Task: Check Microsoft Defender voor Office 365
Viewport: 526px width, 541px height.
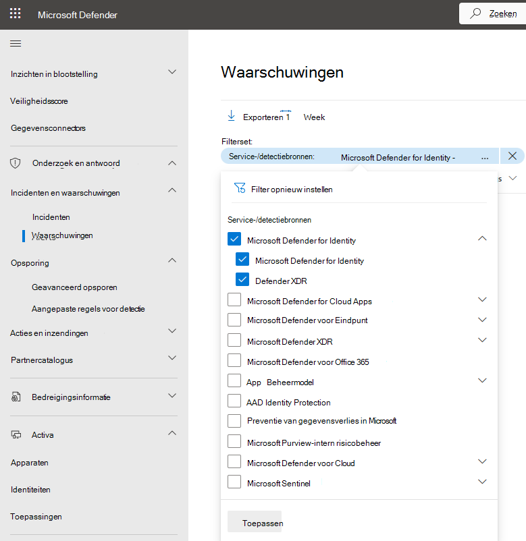Action: click(x=234, y=360)
